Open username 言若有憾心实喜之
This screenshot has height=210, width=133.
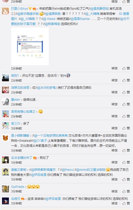[x=23, y=112]
